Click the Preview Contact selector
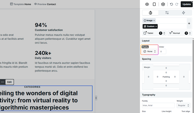The height and width of the screenshot is (113, 194). point(45,4)
